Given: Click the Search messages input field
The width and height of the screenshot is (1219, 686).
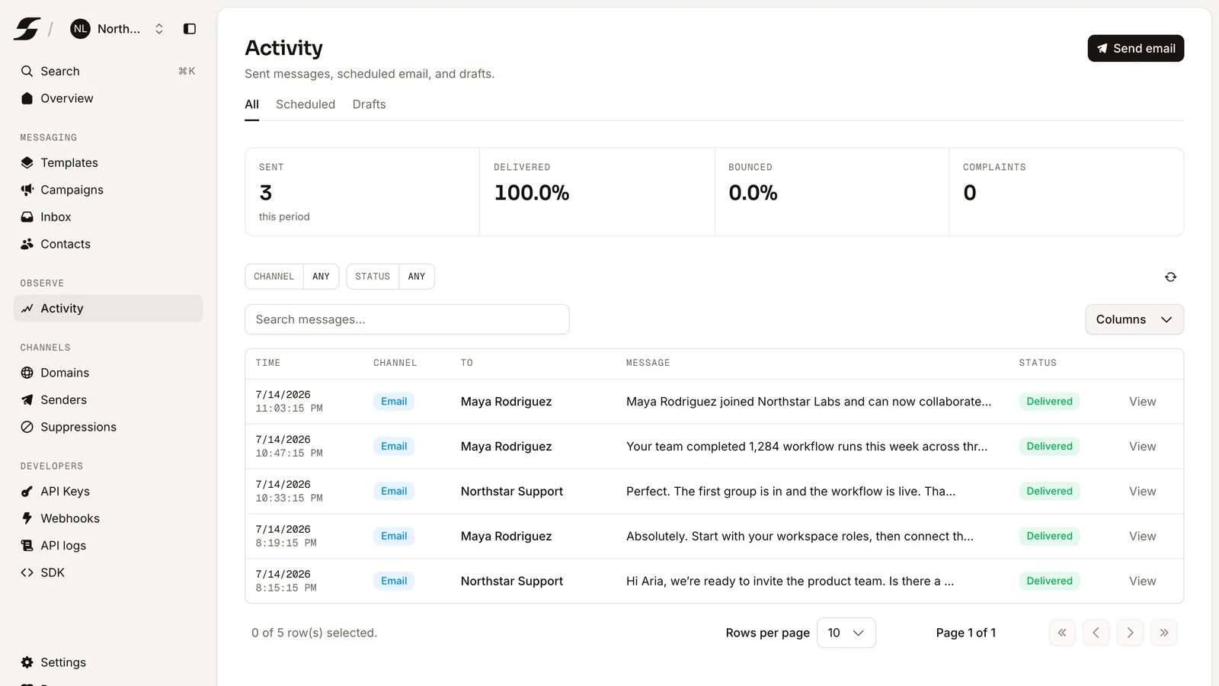Looking at the screenshot, I should (x=407, y=319).
